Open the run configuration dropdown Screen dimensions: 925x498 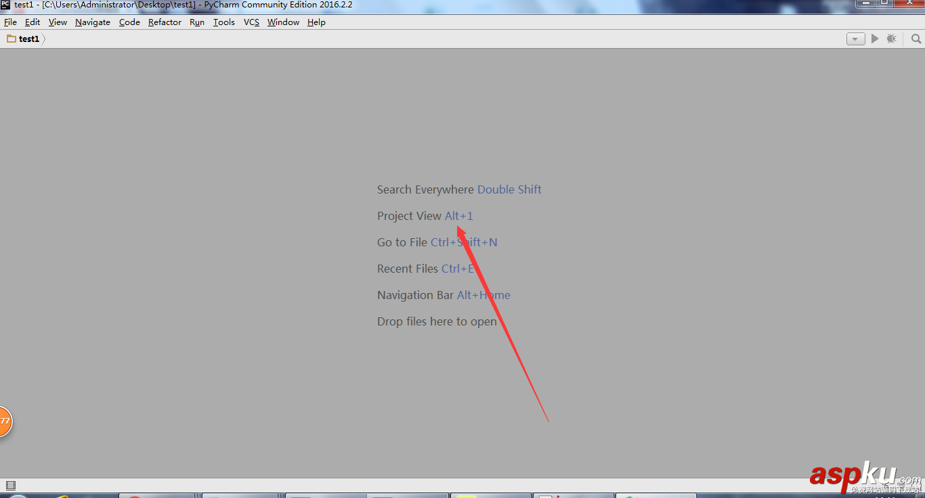tap(855, 39)
